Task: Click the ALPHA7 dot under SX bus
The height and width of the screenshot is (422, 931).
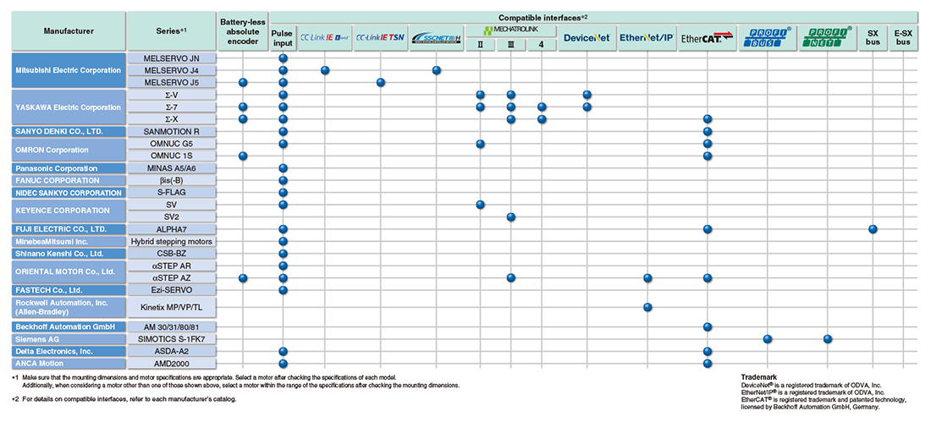Action: coord(873,229)
